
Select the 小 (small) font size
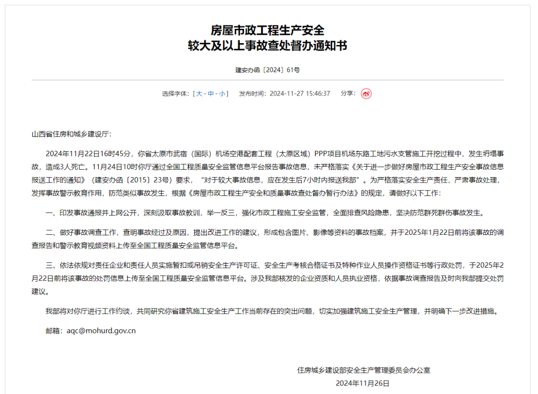tap(222, 94)
